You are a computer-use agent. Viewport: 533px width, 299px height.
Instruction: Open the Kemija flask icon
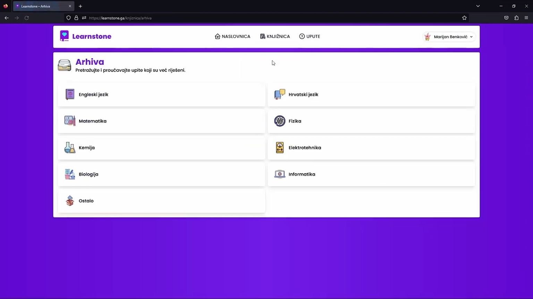[x=70, y=147]
